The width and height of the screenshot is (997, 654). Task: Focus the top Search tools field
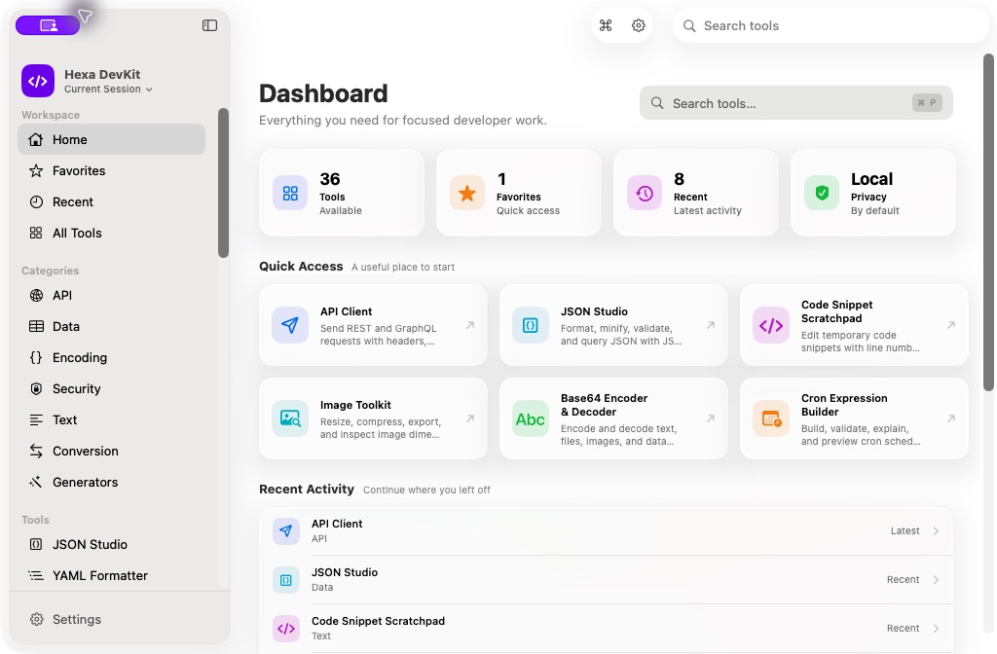coord(831,25)
